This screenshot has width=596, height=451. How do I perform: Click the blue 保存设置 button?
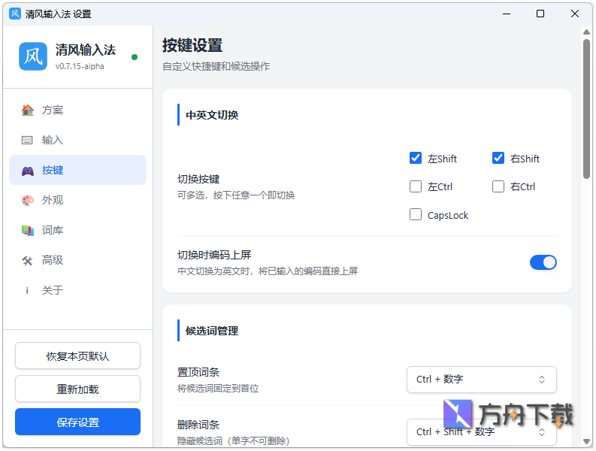click(x=77, y=422)
